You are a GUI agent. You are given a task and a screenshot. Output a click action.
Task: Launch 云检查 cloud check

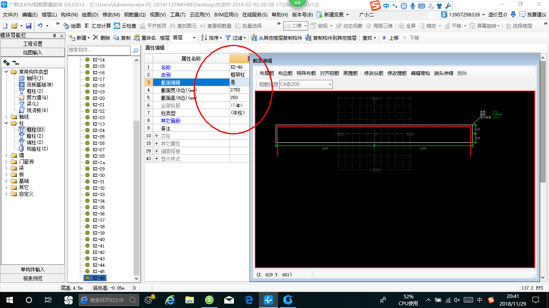(125, 26)
